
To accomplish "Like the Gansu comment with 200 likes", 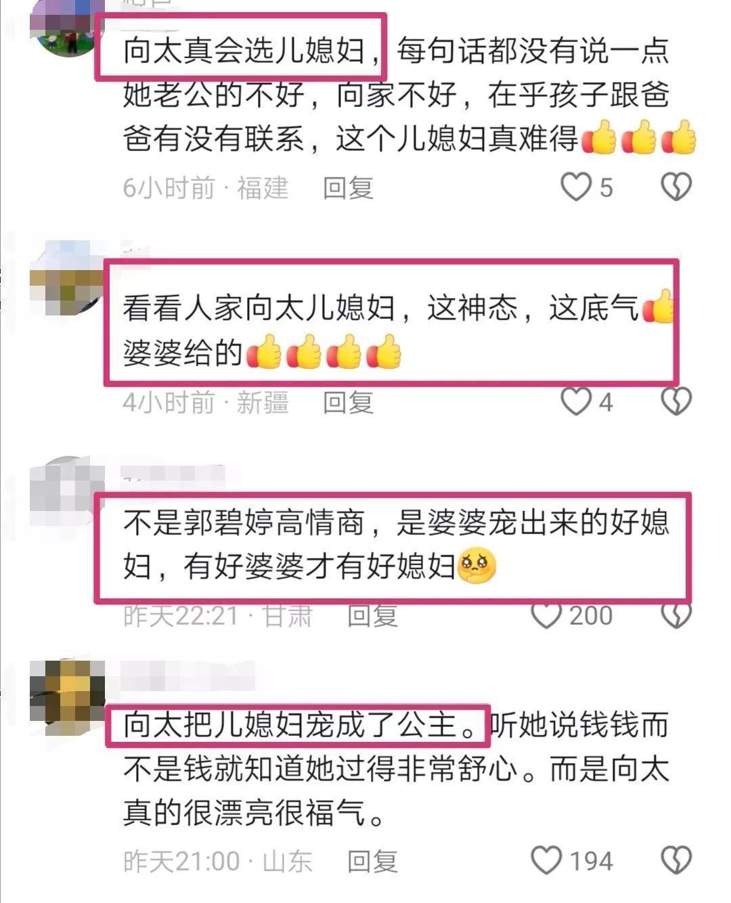I will pyautogui.click(x=546, y=615).
